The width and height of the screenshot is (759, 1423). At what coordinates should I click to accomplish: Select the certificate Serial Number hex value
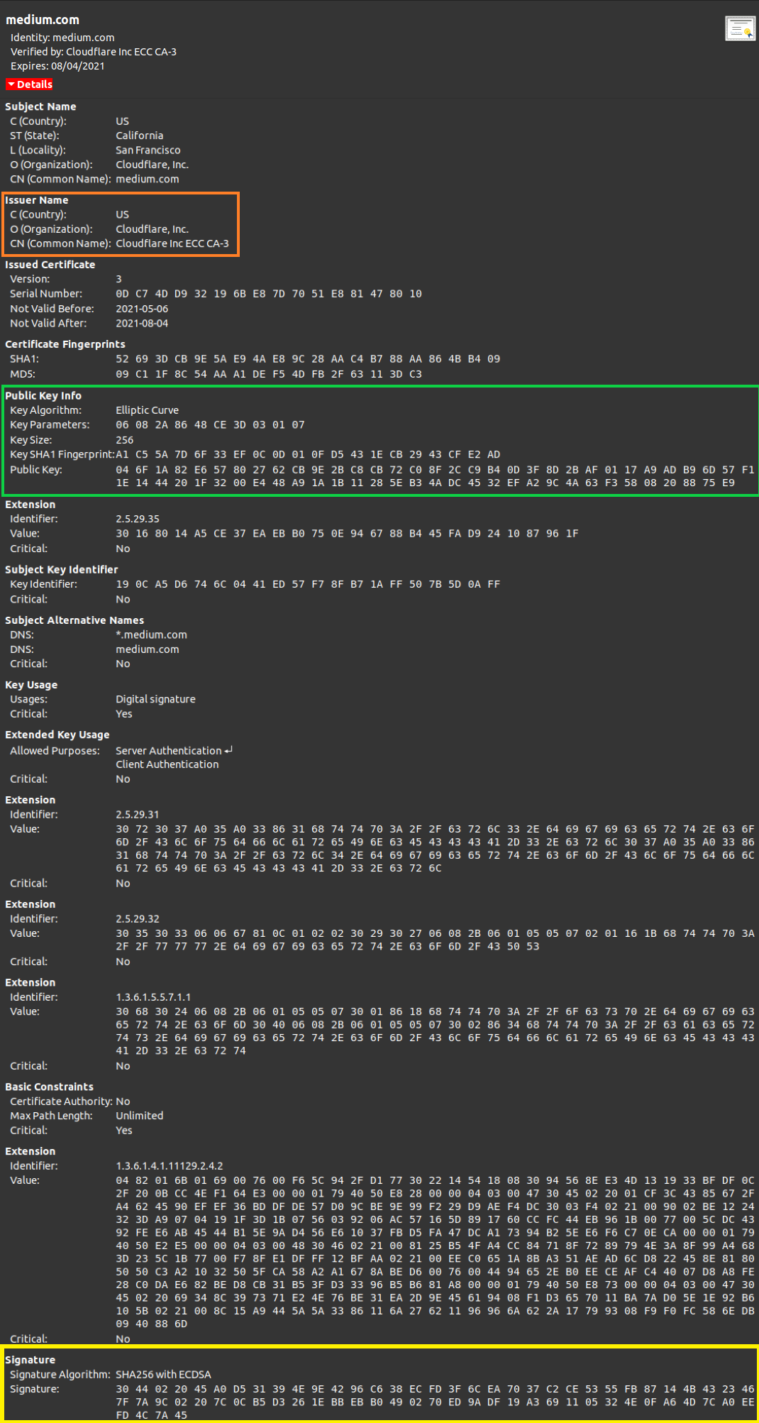(x=268, y=294)
